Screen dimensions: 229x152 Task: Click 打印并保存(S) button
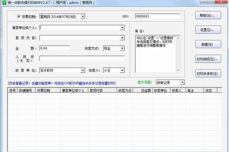tap(208, 73)
